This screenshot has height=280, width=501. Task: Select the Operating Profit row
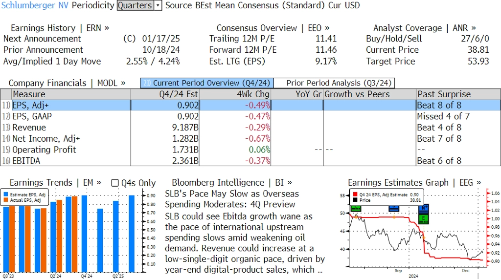250,150
